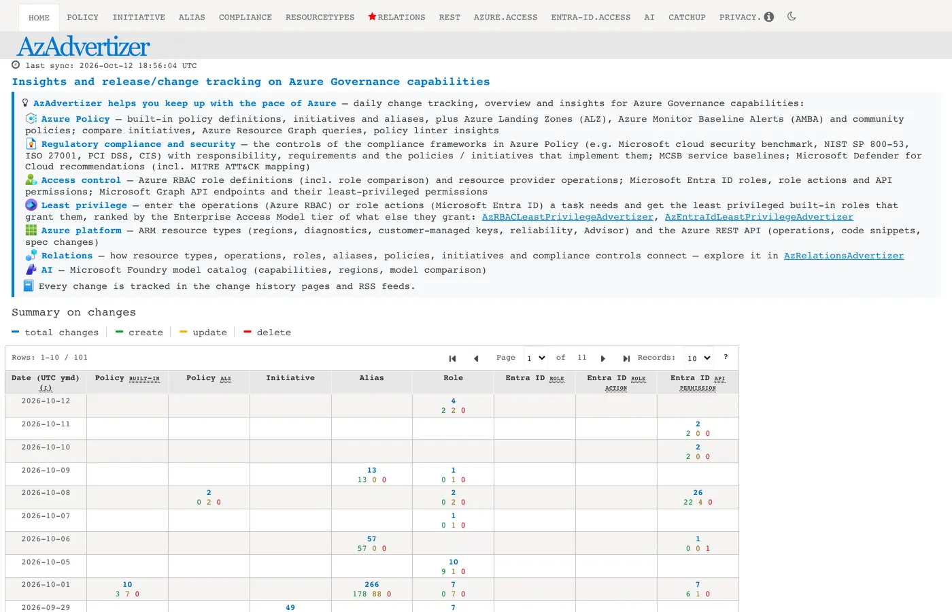Click the lightbulb icon before AzAdvertizer helps

pos(25,103)
